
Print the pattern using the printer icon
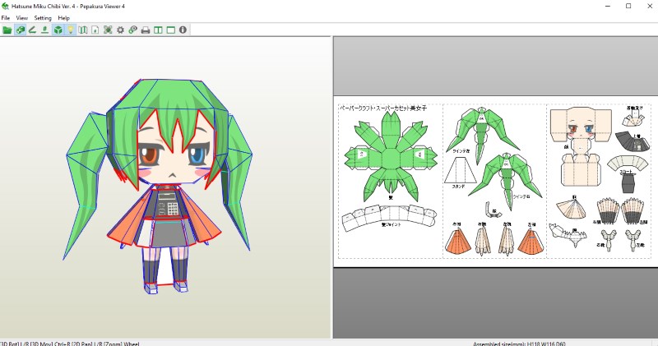[146, 30]
